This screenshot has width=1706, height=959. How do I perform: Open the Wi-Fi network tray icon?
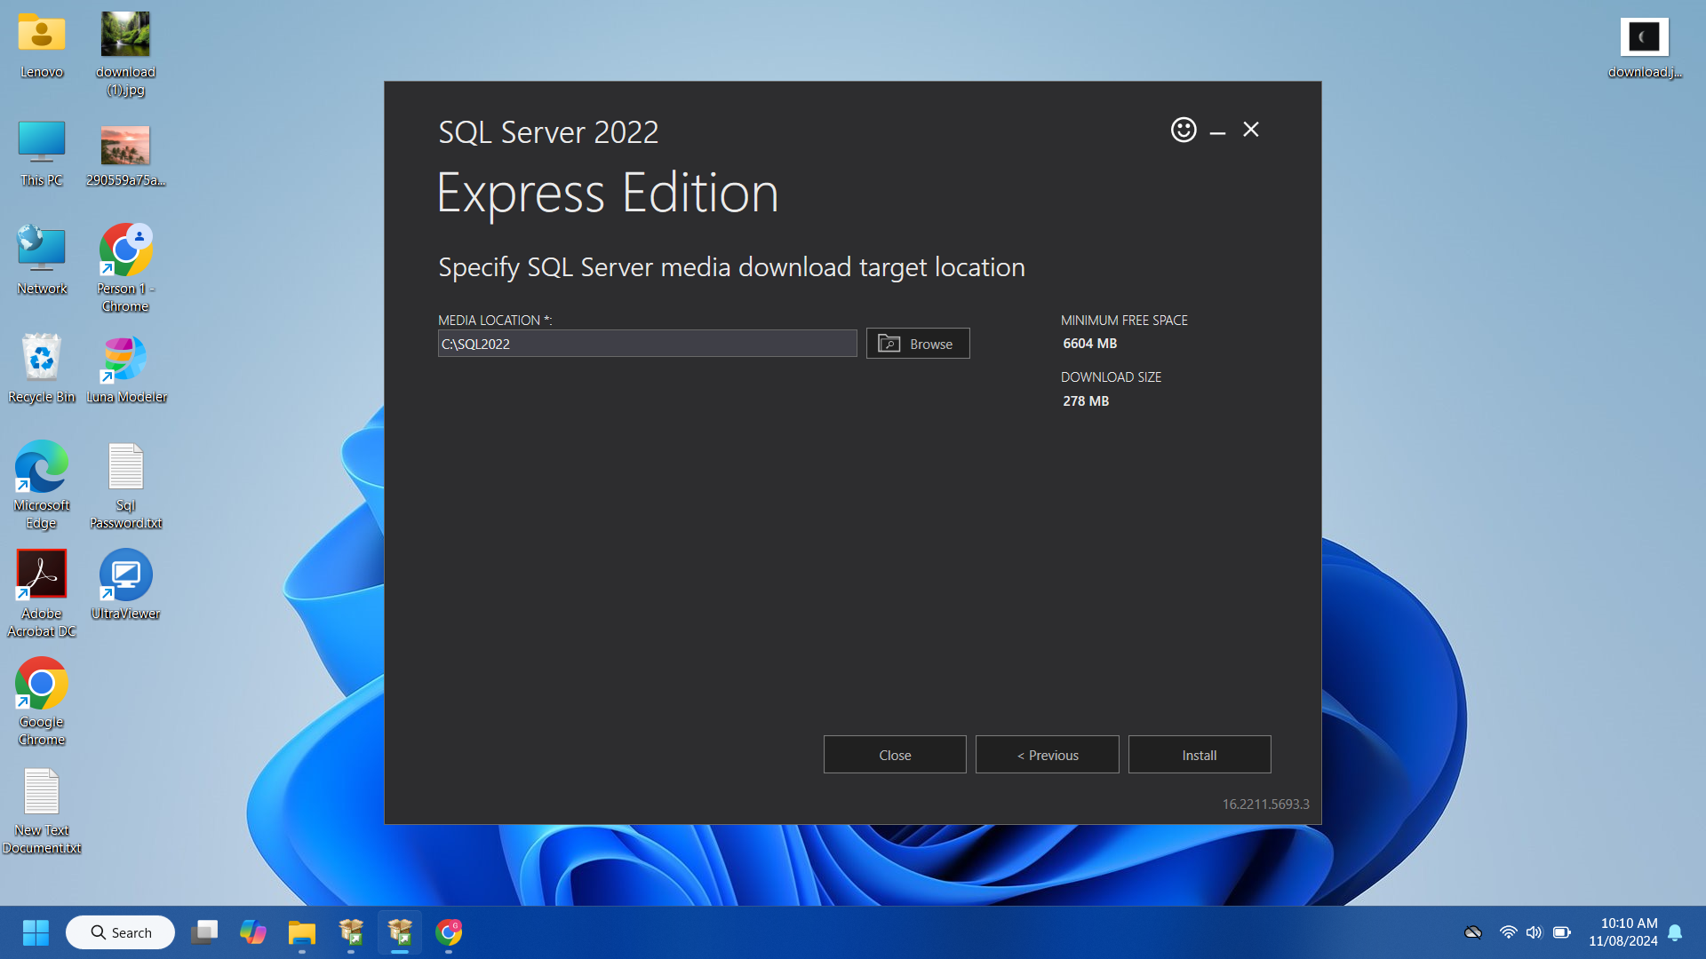click(x=1508, y=932)
